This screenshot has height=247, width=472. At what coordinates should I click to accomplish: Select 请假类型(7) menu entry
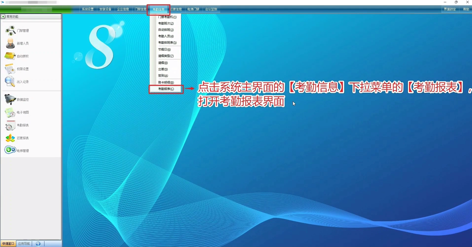pyautogui.click(x=166, y=56)
